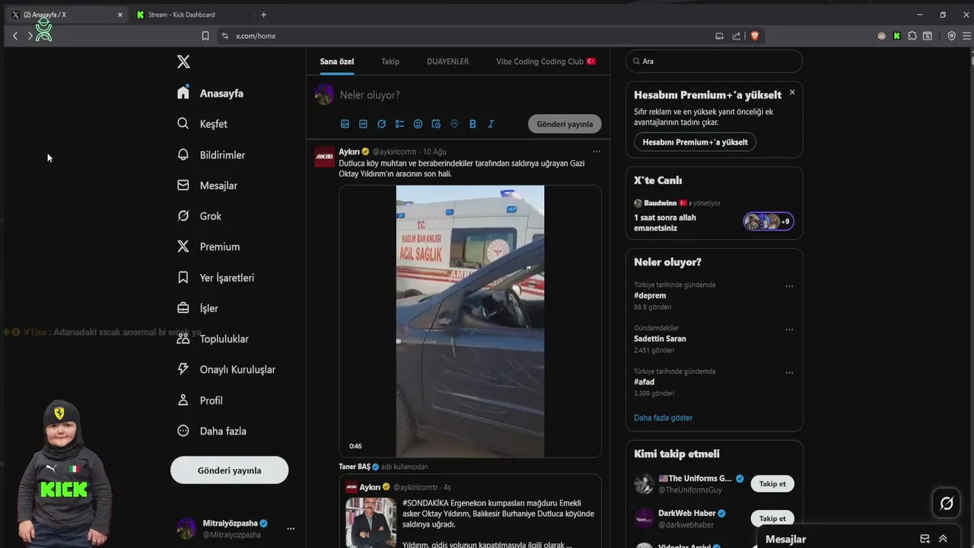Click sidebar Gönderi yayınla button

click(x=229, y=470)
